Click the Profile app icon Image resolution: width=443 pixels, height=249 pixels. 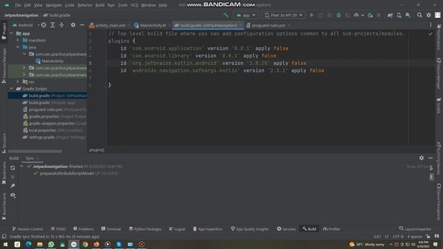point(356,15)
